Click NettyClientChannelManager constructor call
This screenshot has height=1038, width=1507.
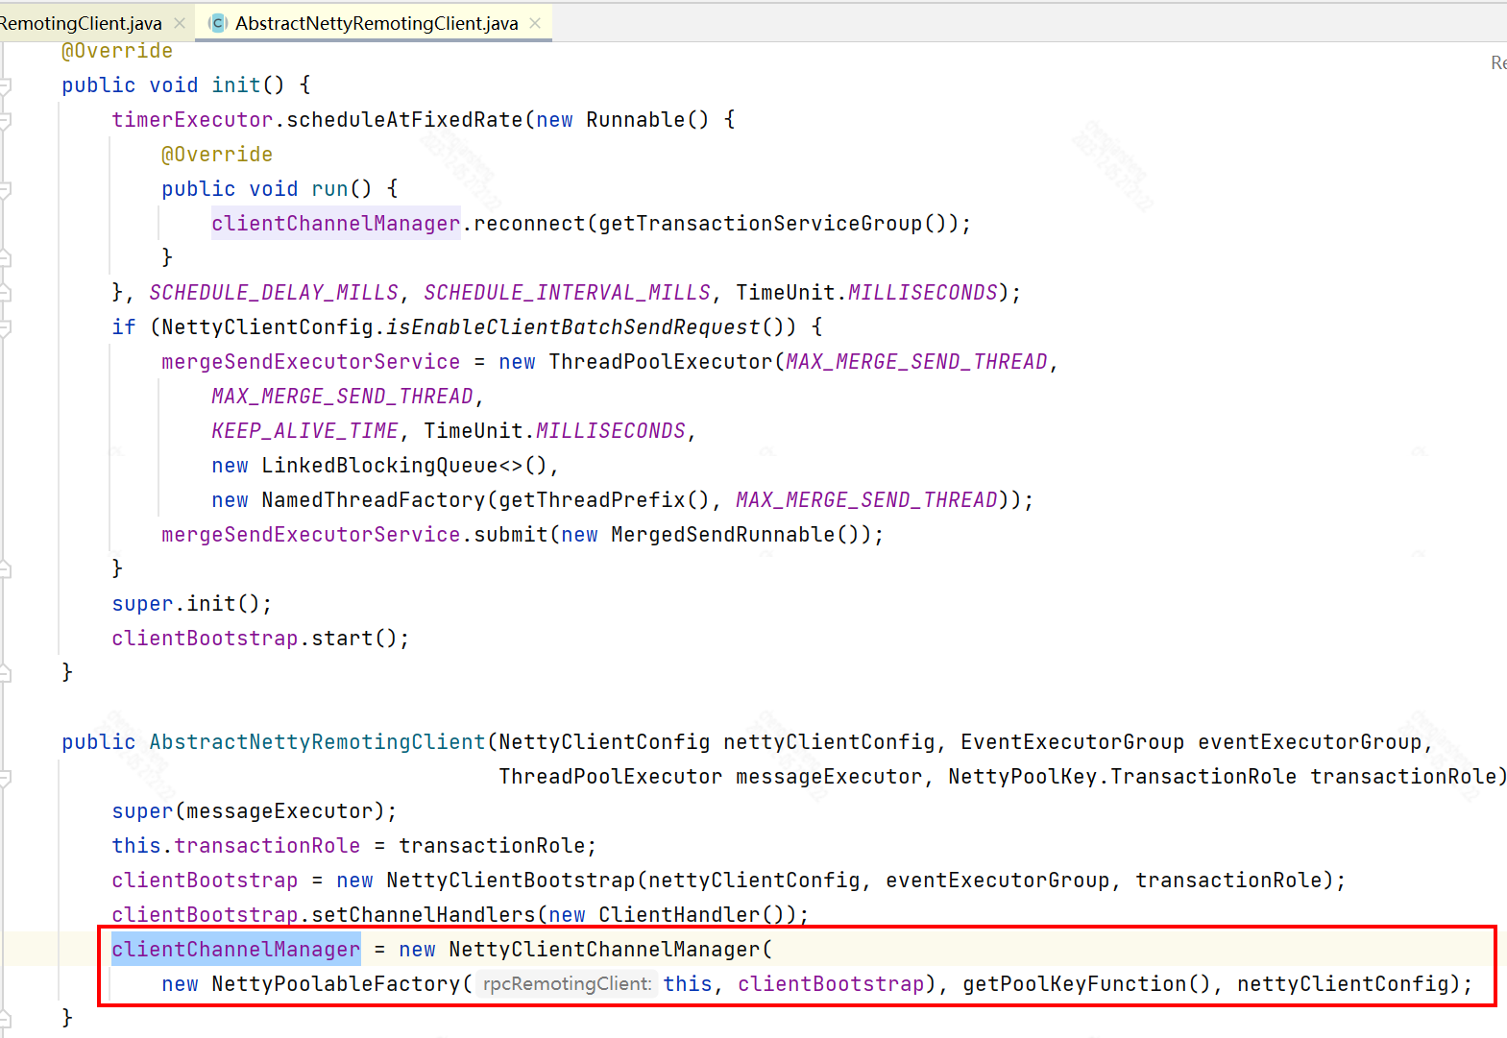click(604, 949)
